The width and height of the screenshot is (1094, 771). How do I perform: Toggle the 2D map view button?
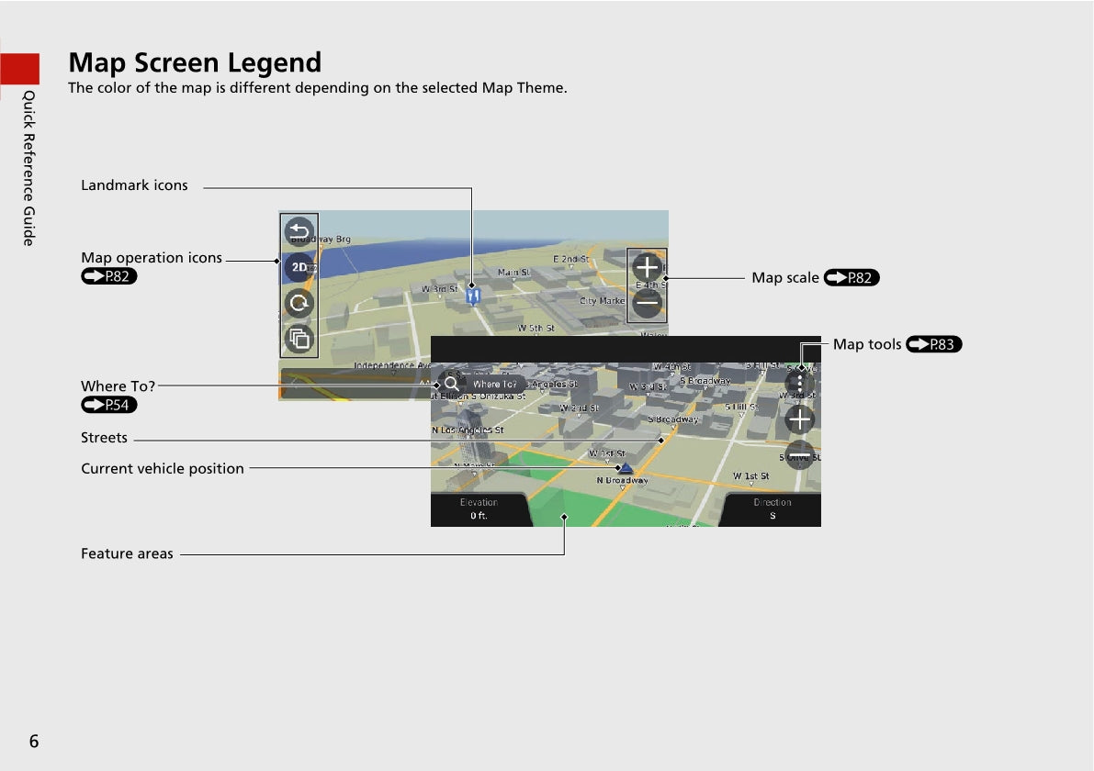click(x=299, y=268)
